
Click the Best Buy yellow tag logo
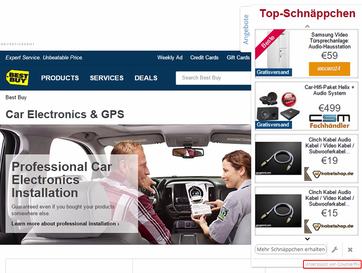tap(17, 78)
